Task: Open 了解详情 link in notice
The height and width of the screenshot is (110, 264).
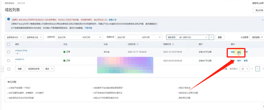Action: click(x=88, y=28)
